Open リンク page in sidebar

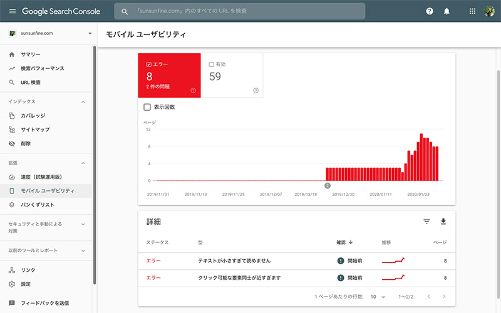point(46,270)
